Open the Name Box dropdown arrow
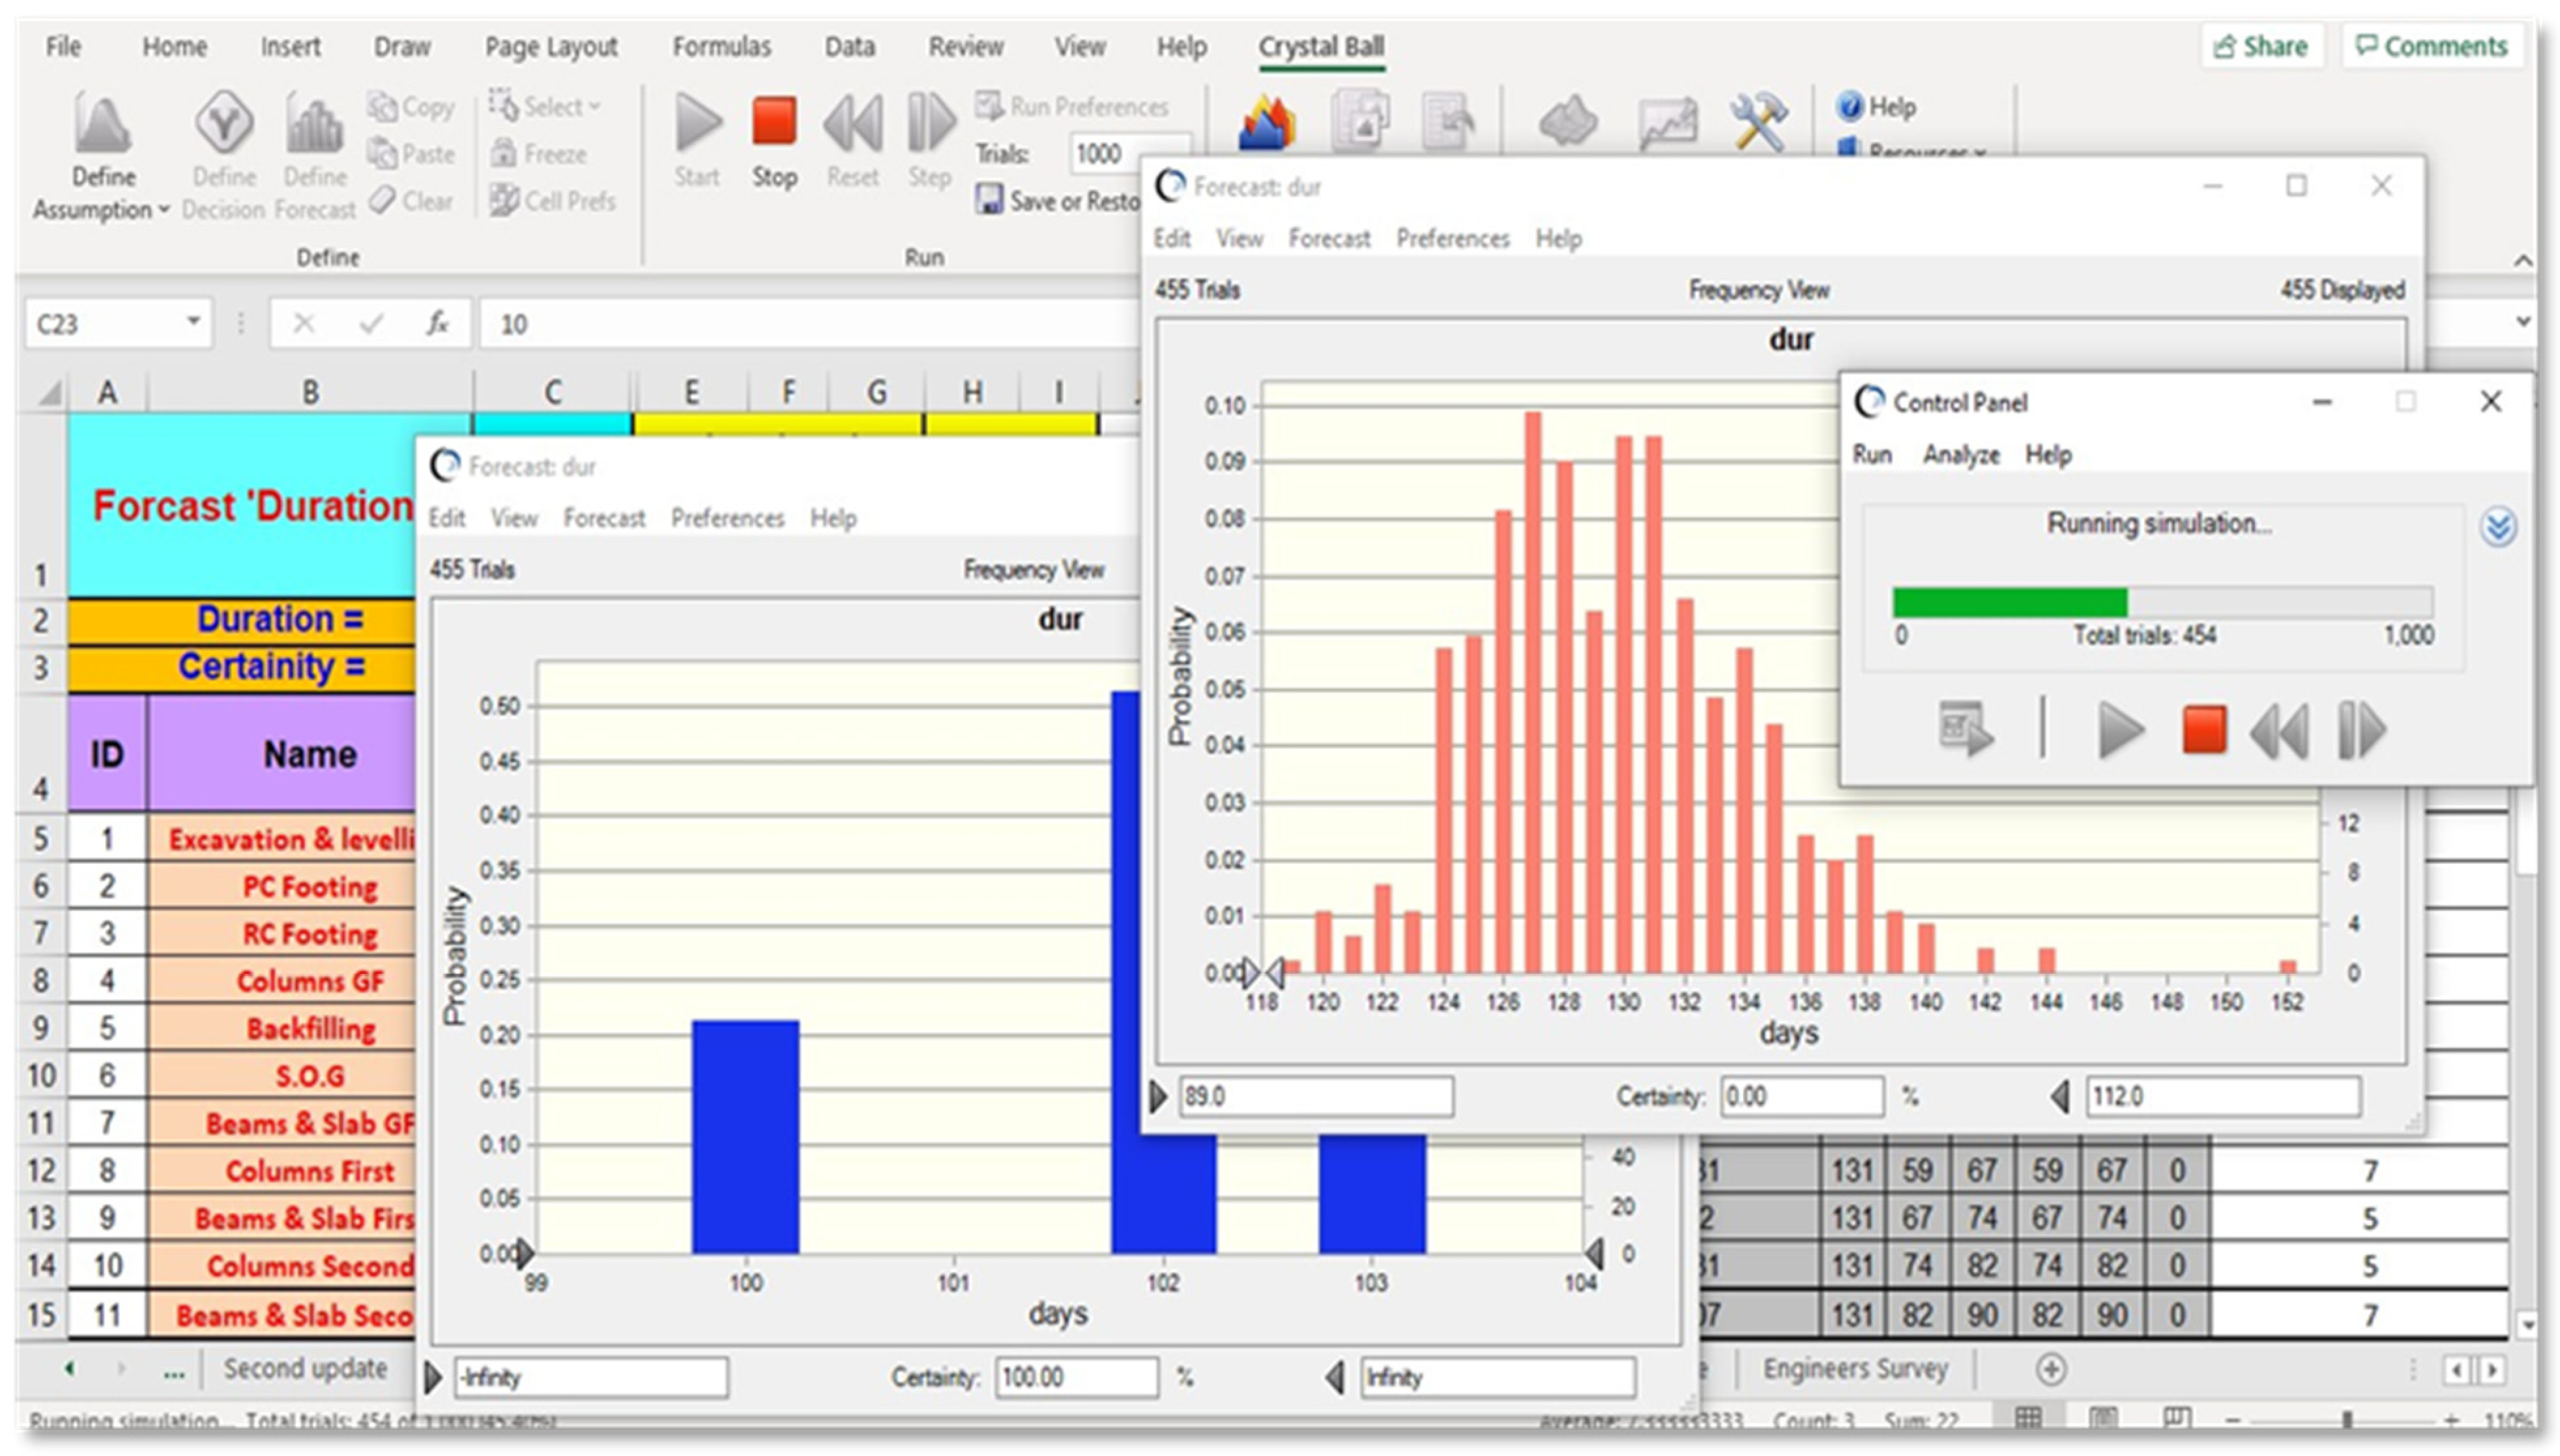Screen dimensions: 2560x1456 (193, 322)
